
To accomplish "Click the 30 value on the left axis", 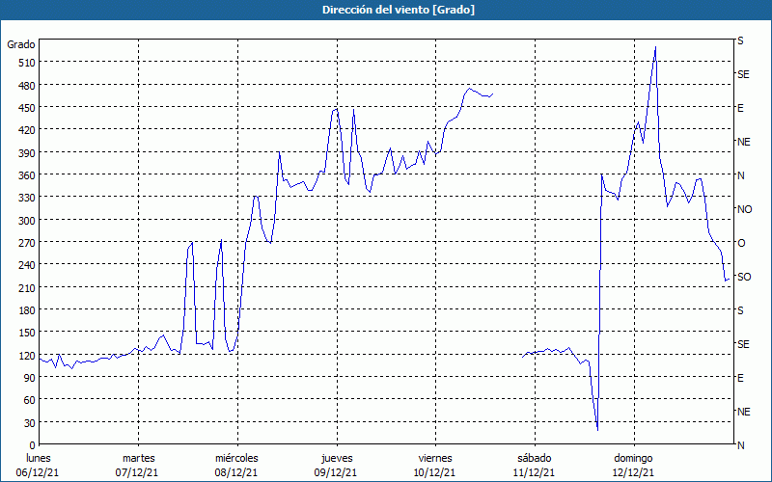I will [29, 423].
